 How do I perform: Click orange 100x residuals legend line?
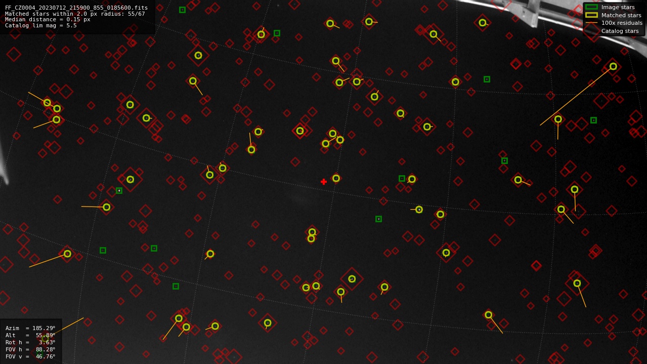(591, 23)
